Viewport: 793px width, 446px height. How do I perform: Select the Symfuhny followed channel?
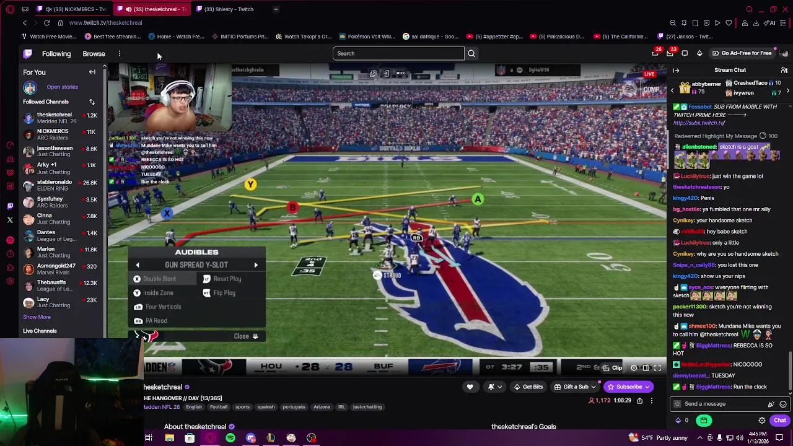click(x=61, y=202)
